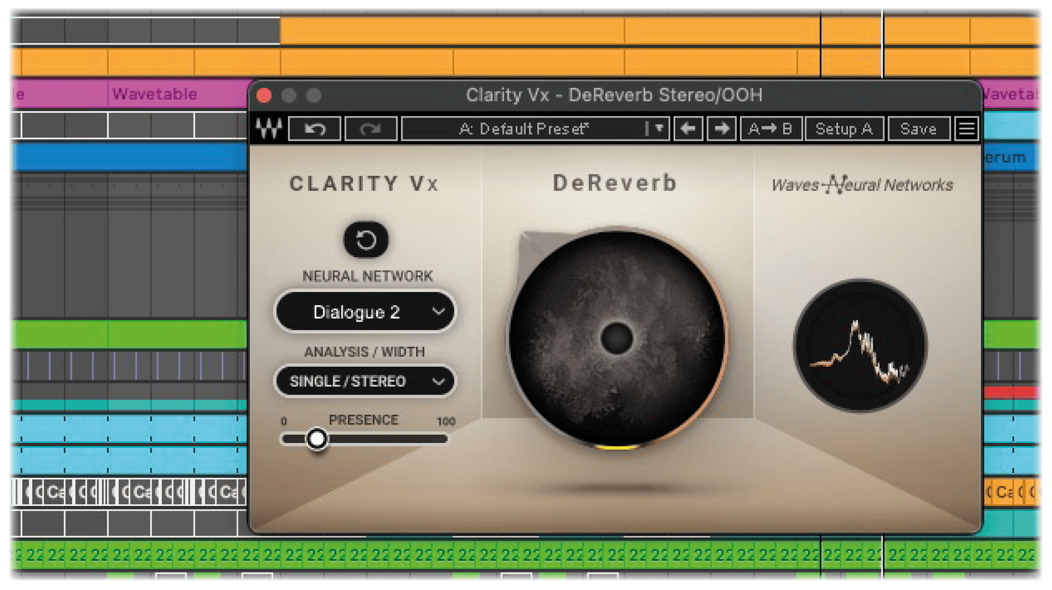
Task: Click the spectrum meter display circle
Action: click(x=860, y=345)
